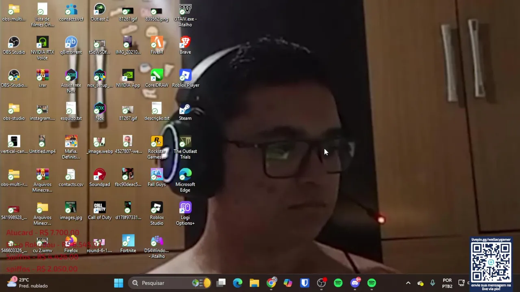The image size is (520, 292).
Task: Select the _image.webp file
Action: click(100, 145)
